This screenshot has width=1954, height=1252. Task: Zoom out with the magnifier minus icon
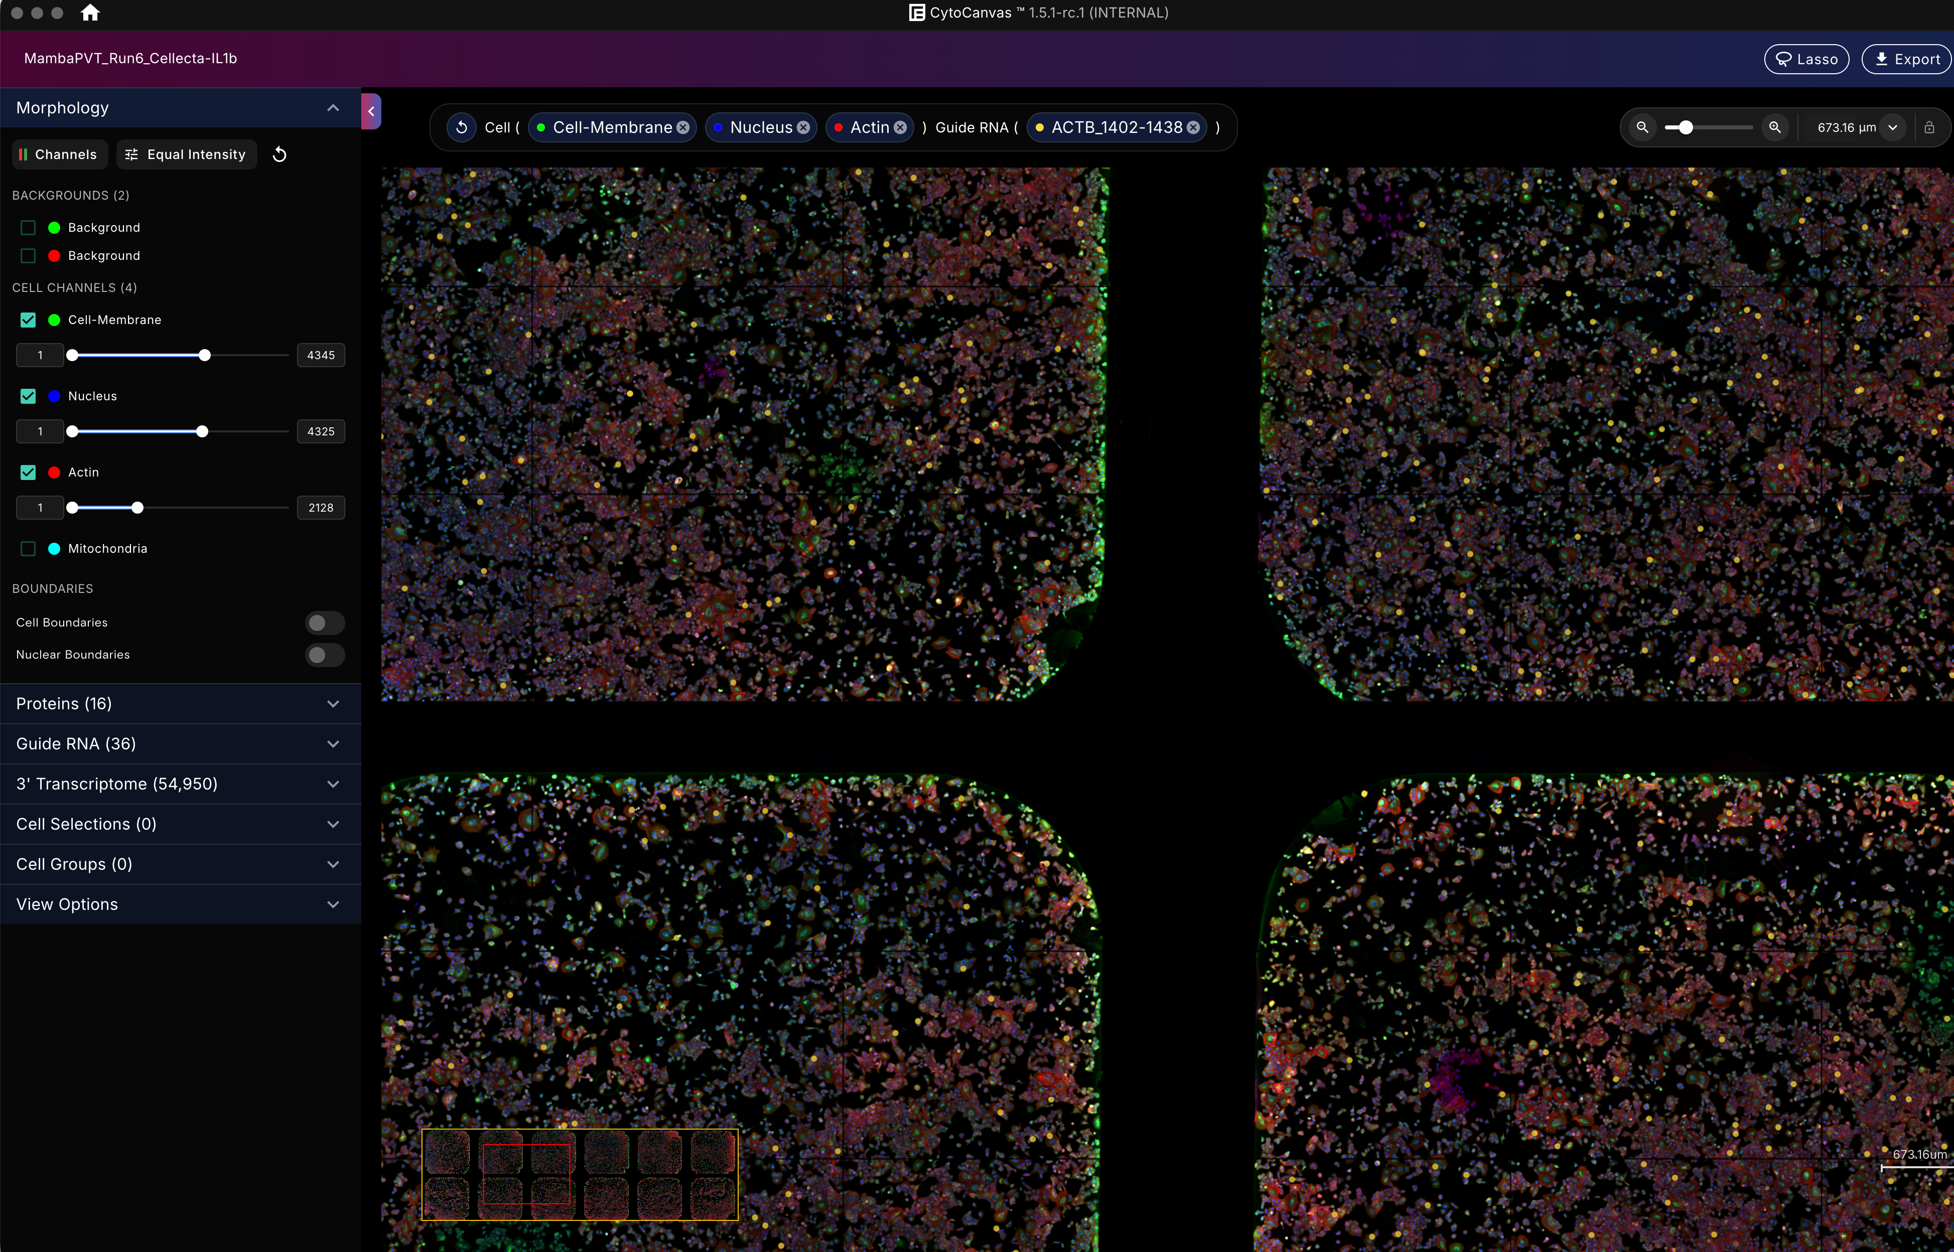[x=1642, y=127]
